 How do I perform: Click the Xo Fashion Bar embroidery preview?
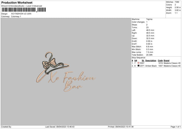click(x=66, y=71)
